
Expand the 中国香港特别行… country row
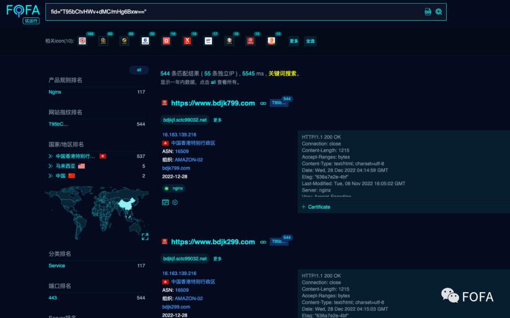point(51,156)
